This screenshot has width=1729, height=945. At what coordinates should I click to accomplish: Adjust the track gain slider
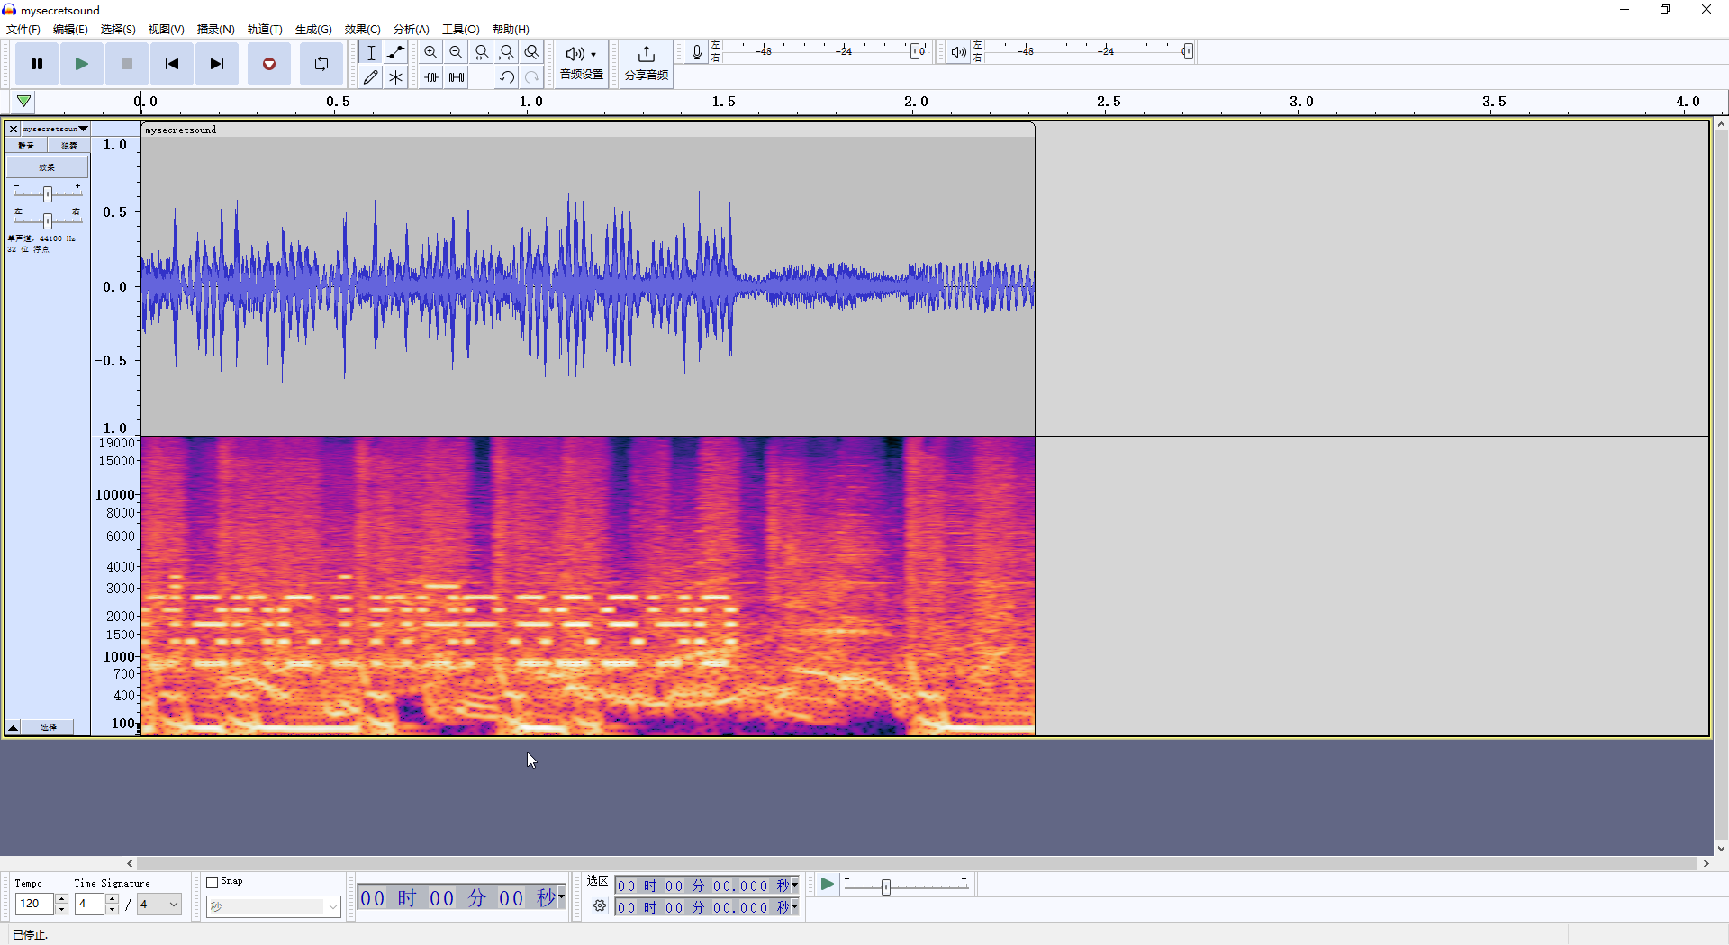(48, 193)
